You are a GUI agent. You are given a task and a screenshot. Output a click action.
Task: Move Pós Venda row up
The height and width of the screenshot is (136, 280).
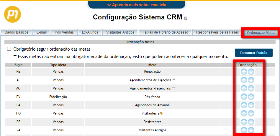(x=244, y=97)
